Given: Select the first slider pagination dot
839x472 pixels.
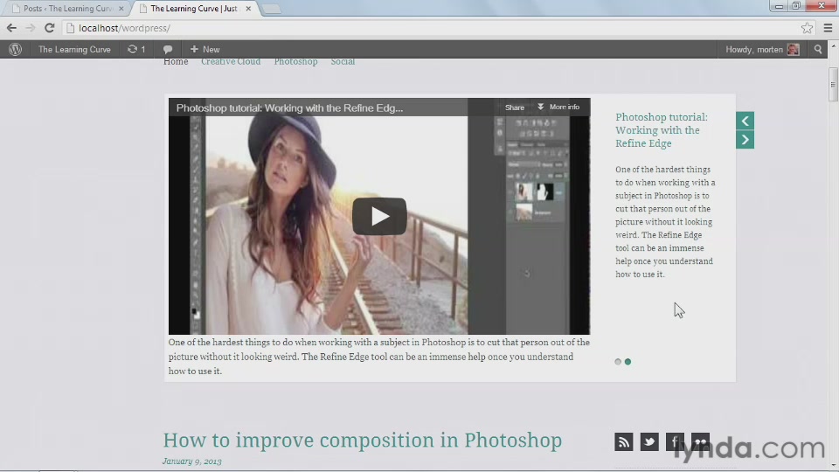Looking at the screenshot, I should point(618,362).
